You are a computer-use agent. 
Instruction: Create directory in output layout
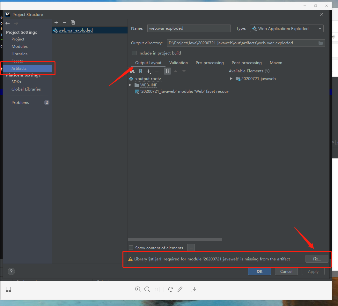pyautogui.click(x=132, y=71)
